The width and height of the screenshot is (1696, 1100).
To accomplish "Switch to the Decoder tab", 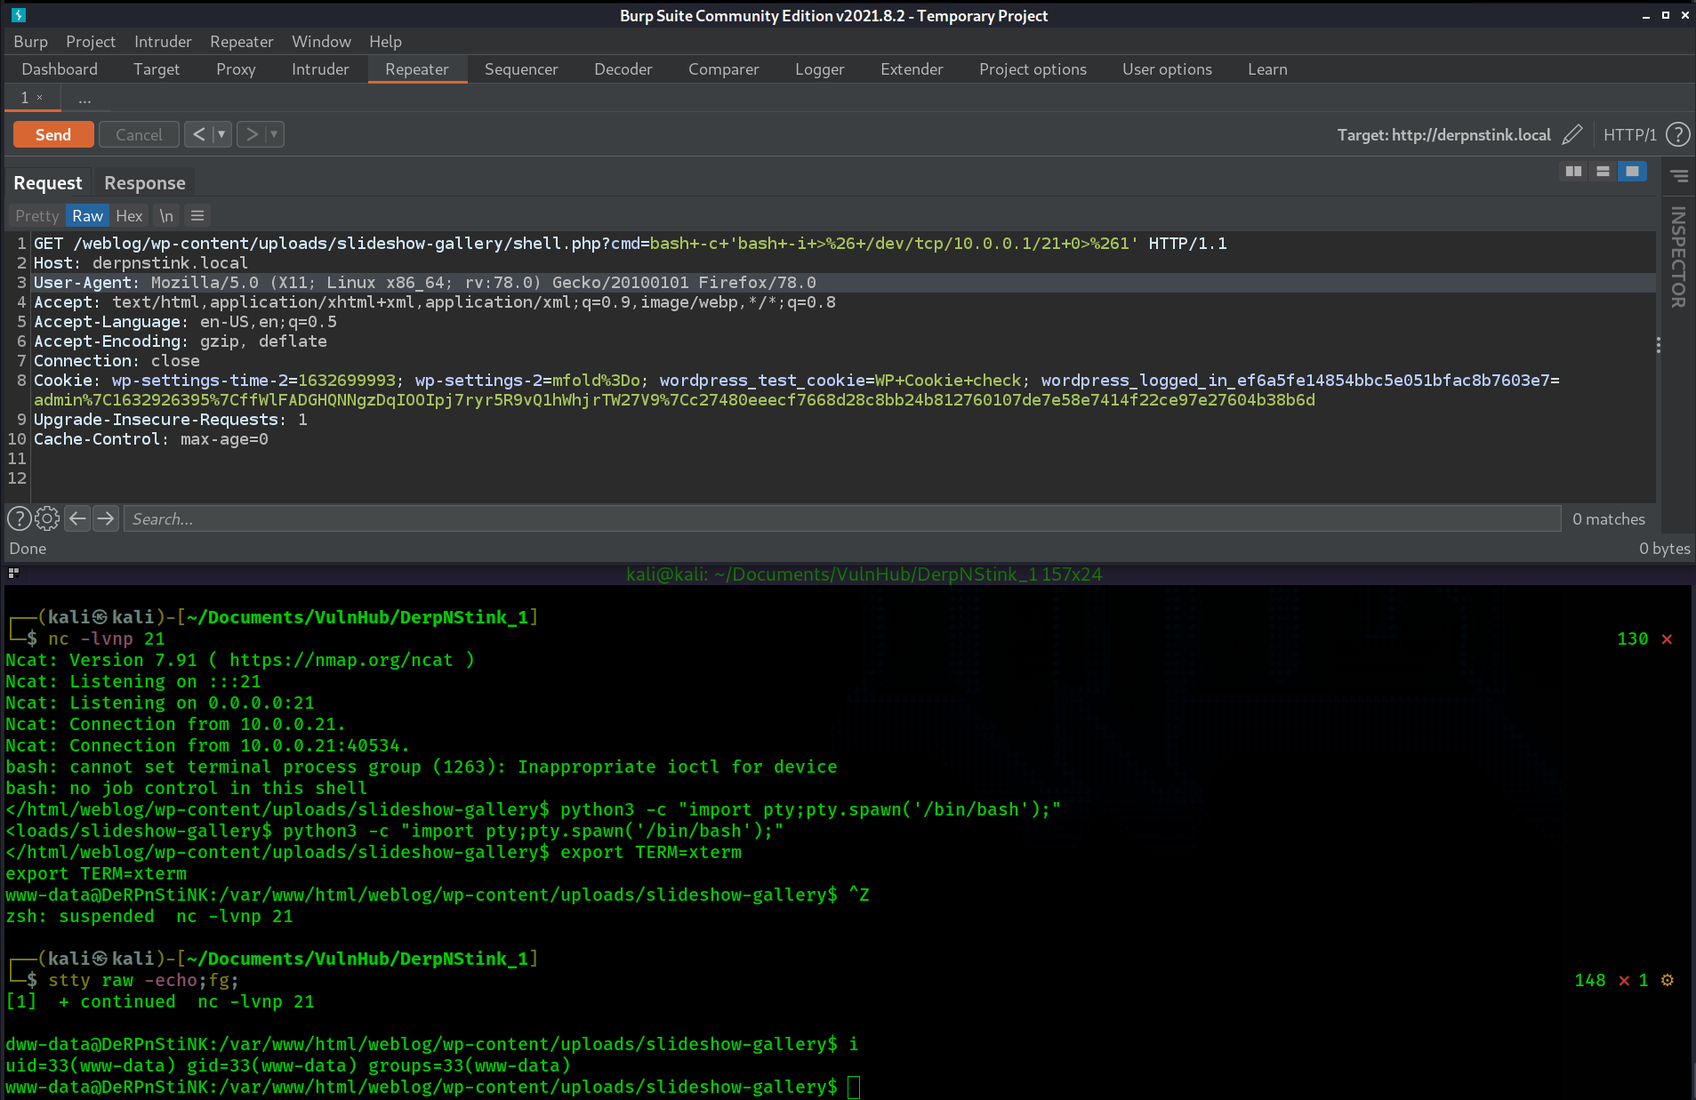I will click(623, 69).
